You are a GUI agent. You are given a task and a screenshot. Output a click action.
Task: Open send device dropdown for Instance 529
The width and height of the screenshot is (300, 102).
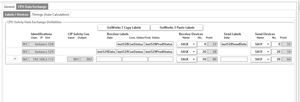click(261, 52)
